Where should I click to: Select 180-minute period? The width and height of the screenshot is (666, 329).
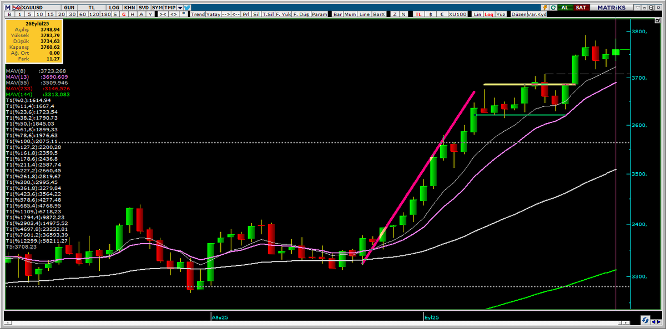pos(105,14)
